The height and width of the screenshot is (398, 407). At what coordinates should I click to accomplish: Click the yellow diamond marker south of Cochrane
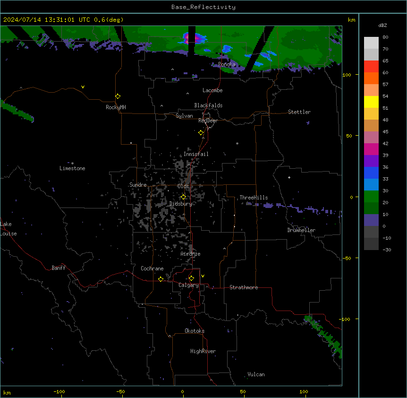pos(161,279)
